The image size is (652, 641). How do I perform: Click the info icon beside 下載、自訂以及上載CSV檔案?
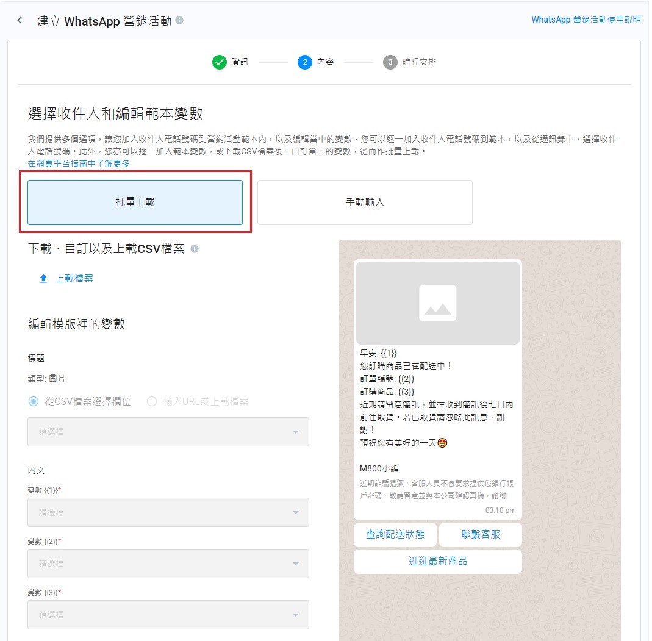click(194, 249)
